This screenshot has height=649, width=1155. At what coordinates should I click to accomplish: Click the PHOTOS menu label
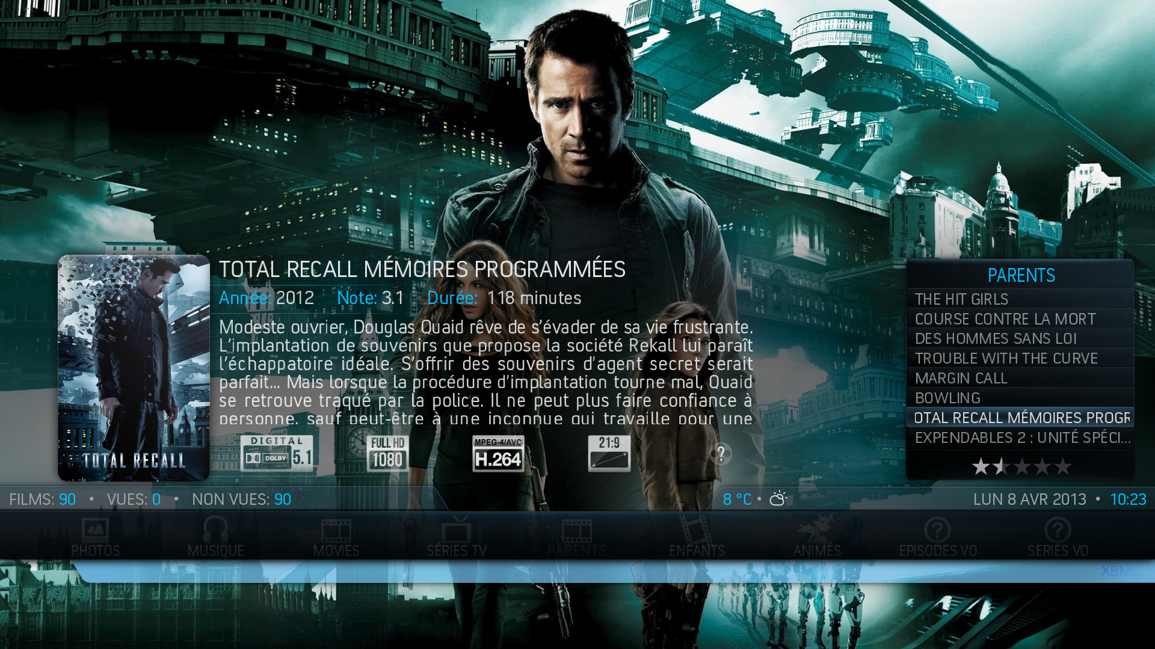(x=95, y=551)
